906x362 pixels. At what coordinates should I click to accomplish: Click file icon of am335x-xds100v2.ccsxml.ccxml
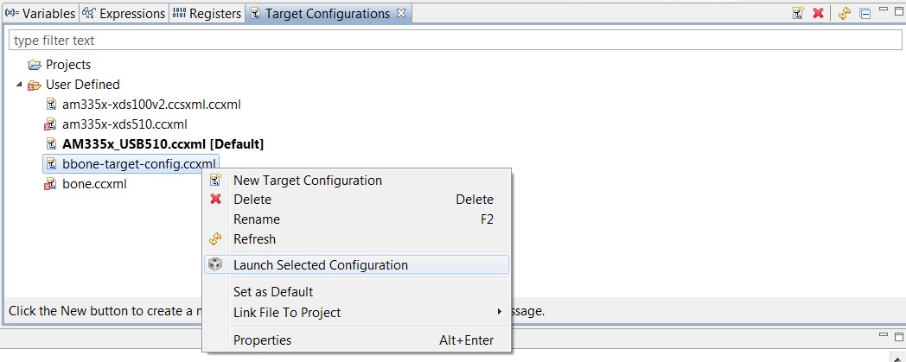[x=51, y=105]
